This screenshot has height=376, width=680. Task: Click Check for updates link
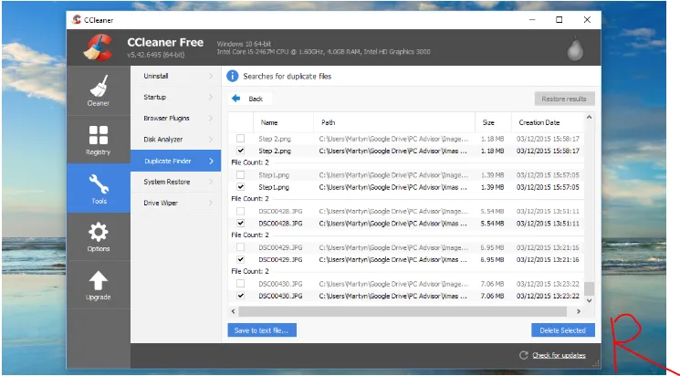pos(559,355)
